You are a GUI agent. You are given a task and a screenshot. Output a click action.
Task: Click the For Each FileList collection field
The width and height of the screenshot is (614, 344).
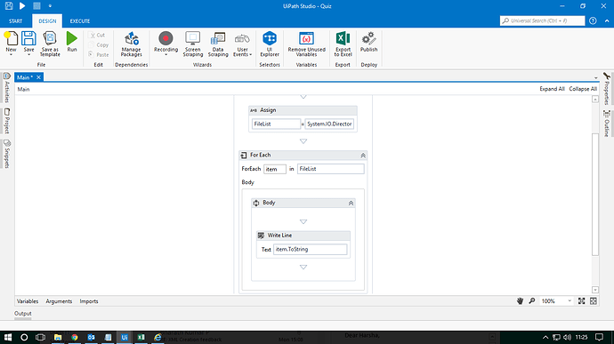point(330,169)
